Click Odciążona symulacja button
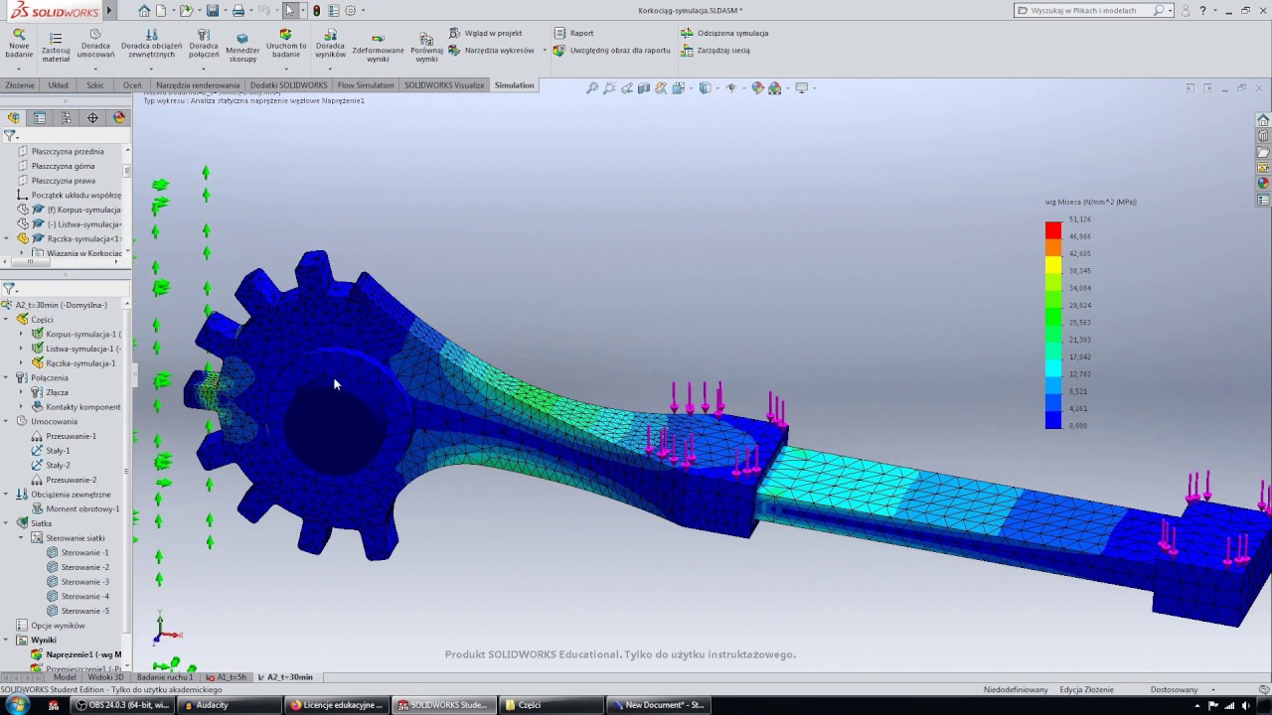Screen dimensions: 1272x715 coord(724,33)
